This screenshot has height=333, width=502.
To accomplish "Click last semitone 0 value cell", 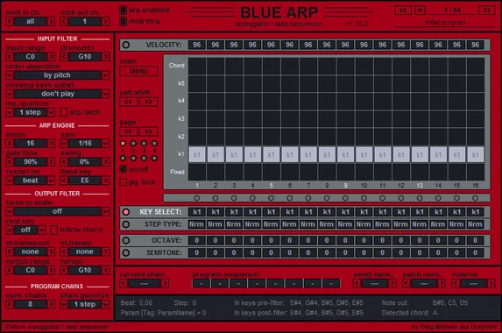I will click(476, 253).
